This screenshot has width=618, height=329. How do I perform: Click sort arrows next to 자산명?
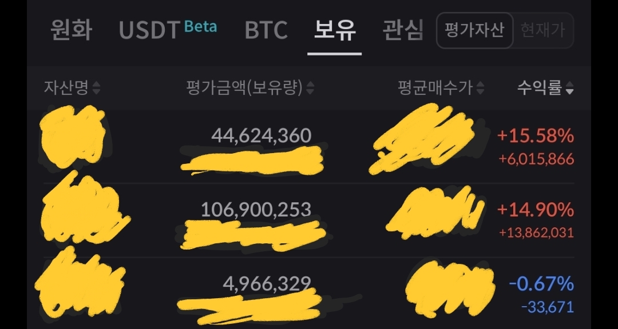[96, 88]
